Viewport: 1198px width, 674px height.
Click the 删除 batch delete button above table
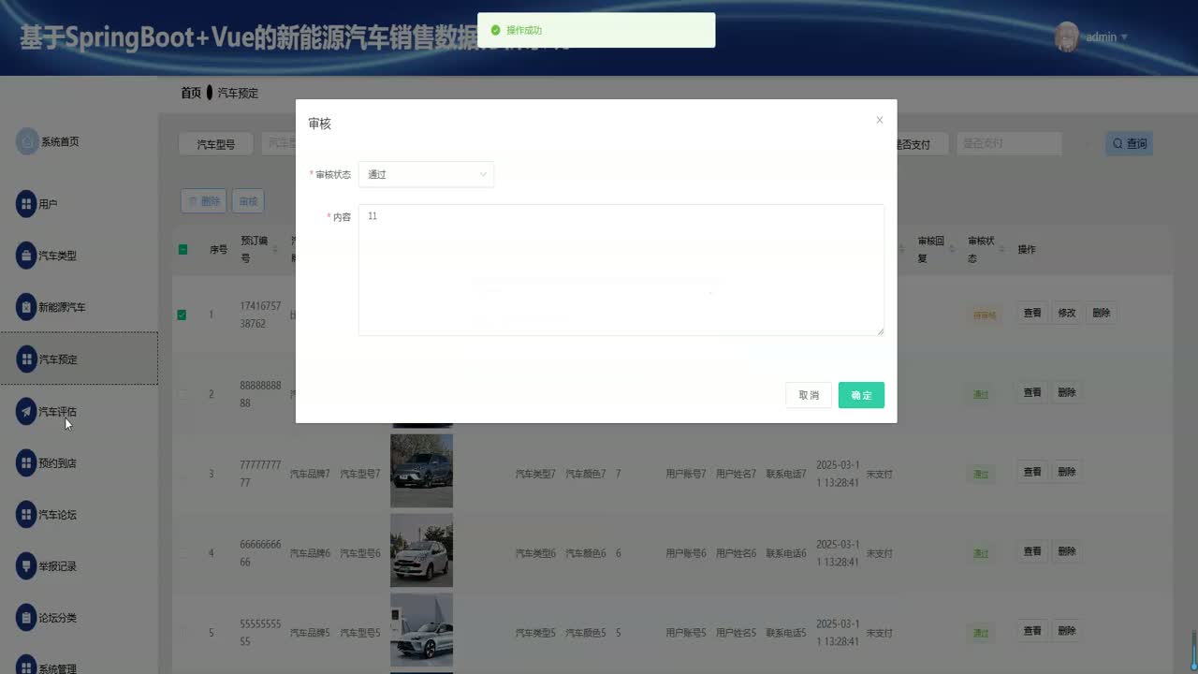click(x=203, y=200)
